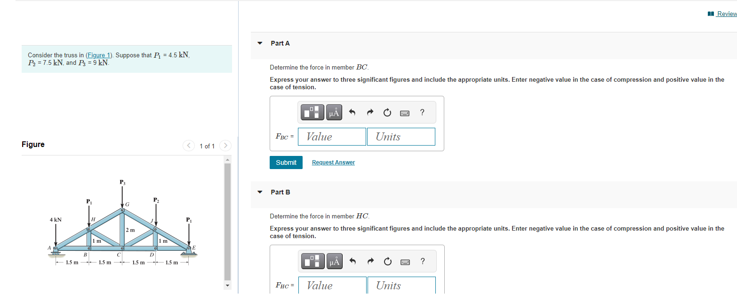Screen dimensions: 737x294
Task: Click the figure panel scrollbar thumb
Action: [228, 221]
